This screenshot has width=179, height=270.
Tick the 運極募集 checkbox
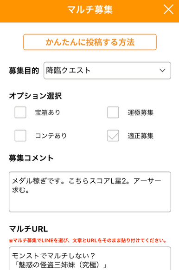[x=113, y=112]
